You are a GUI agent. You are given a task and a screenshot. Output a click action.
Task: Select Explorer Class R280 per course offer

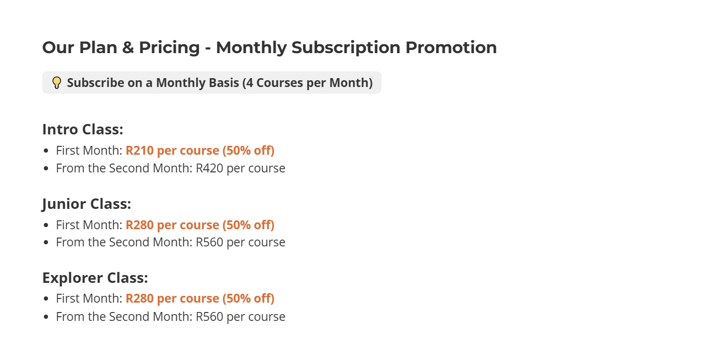200,298
